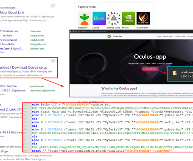Open the 1.76.0.0 - Digitaltrends result title

click(x=13, y=91)
